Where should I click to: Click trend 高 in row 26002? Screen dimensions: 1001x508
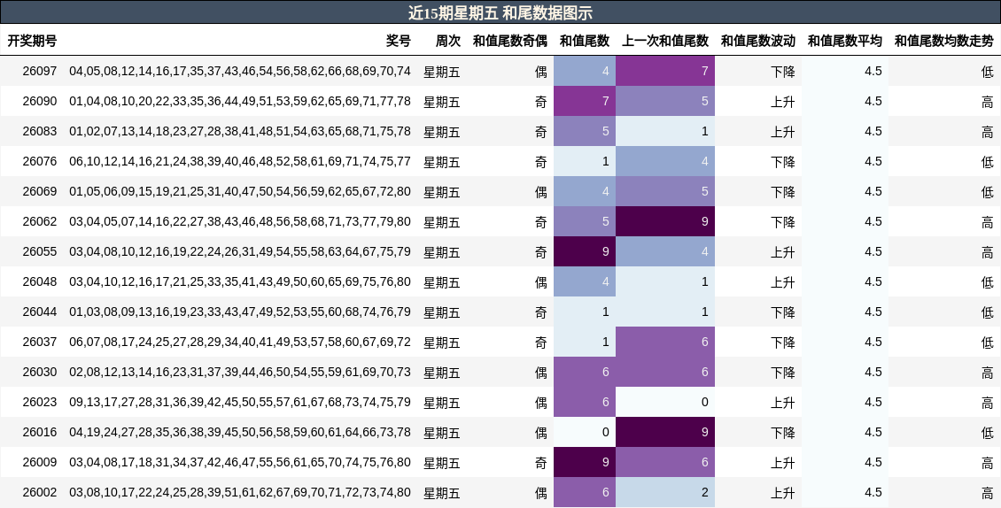[988, 493]
